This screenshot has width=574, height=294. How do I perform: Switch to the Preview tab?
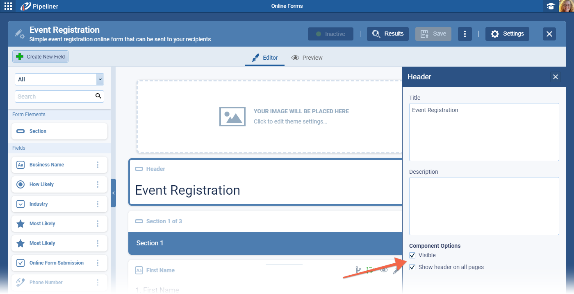click(x=307, y=58)
